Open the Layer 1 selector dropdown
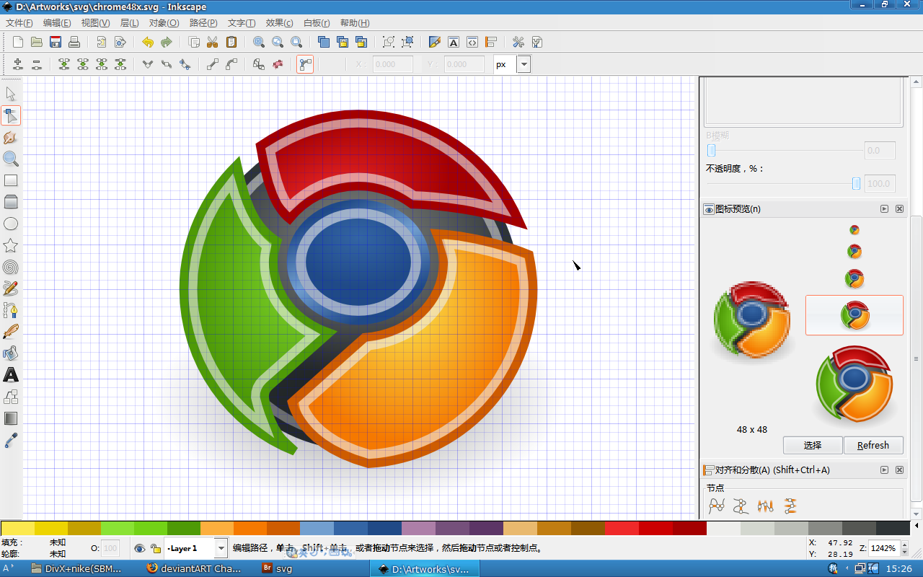The height and width of the screenshot is (577, 923). pos(222,548)
